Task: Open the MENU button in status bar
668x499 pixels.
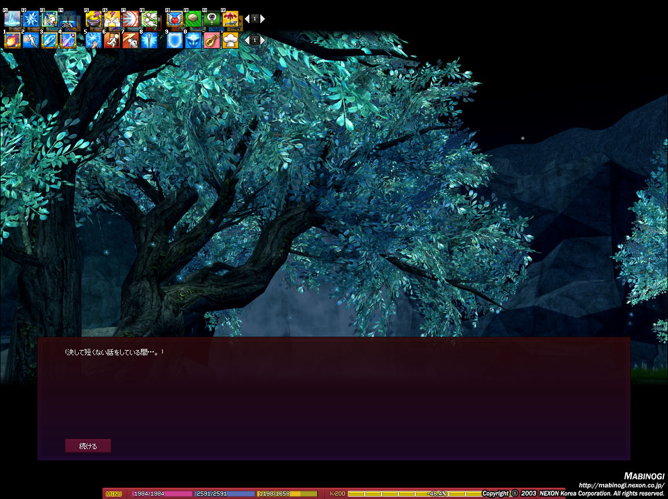Action: coord(114,494)
